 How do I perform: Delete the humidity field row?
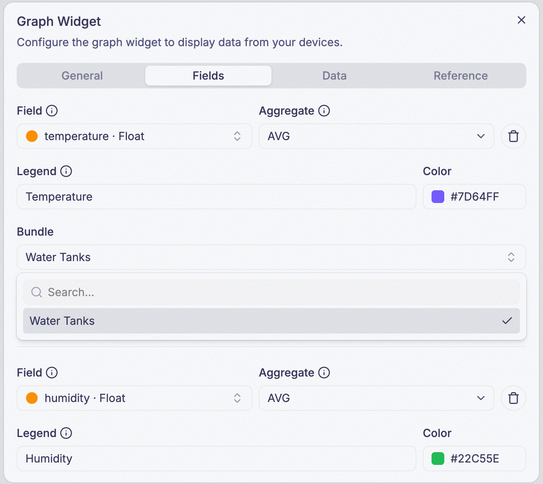(x=514, y=398)
